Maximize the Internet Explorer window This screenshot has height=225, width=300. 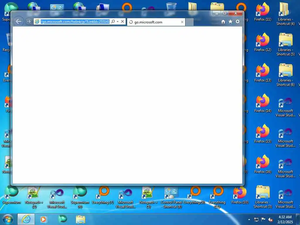(225, 13)
